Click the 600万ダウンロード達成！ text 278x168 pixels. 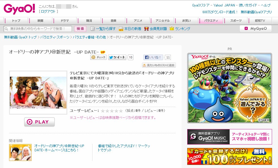point(220,12)
